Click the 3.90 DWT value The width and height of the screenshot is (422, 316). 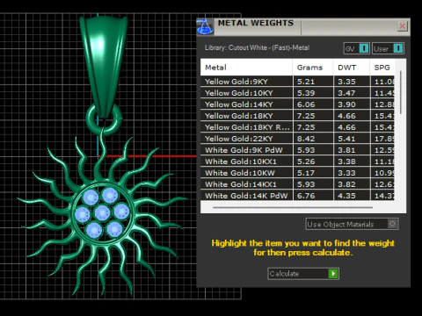(346, 104)
